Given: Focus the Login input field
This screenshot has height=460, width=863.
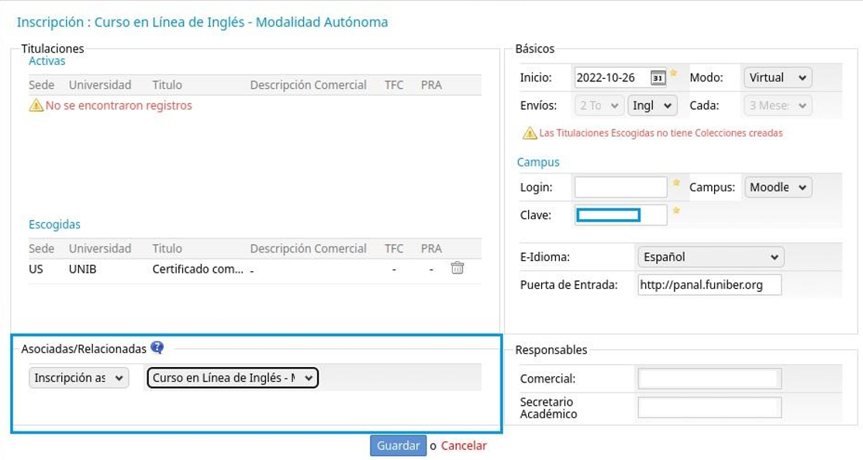Looking at the screenshot, I should click(620, 187).
